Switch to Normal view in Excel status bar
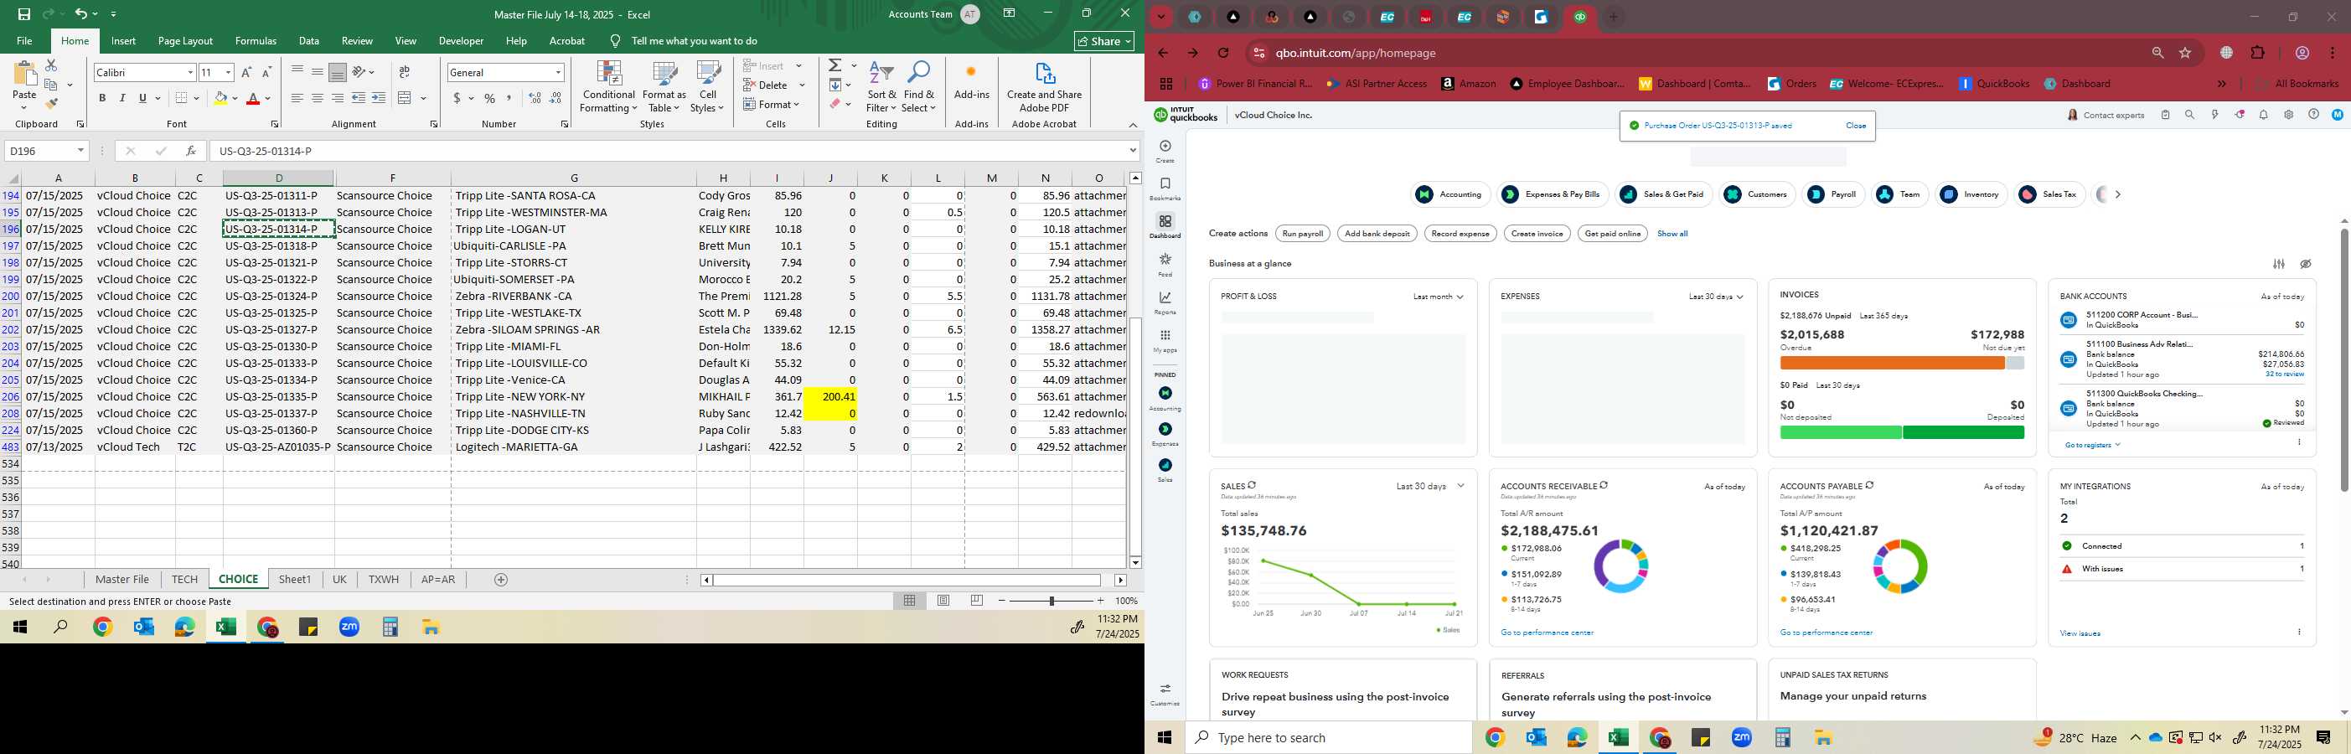The height and width of the screenshot is (754, 2351). coord(909,601)
